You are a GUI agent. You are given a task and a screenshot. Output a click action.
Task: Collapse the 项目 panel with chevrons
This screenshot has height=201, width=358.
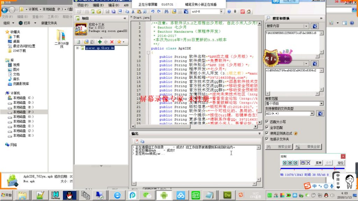click(125, 18)
